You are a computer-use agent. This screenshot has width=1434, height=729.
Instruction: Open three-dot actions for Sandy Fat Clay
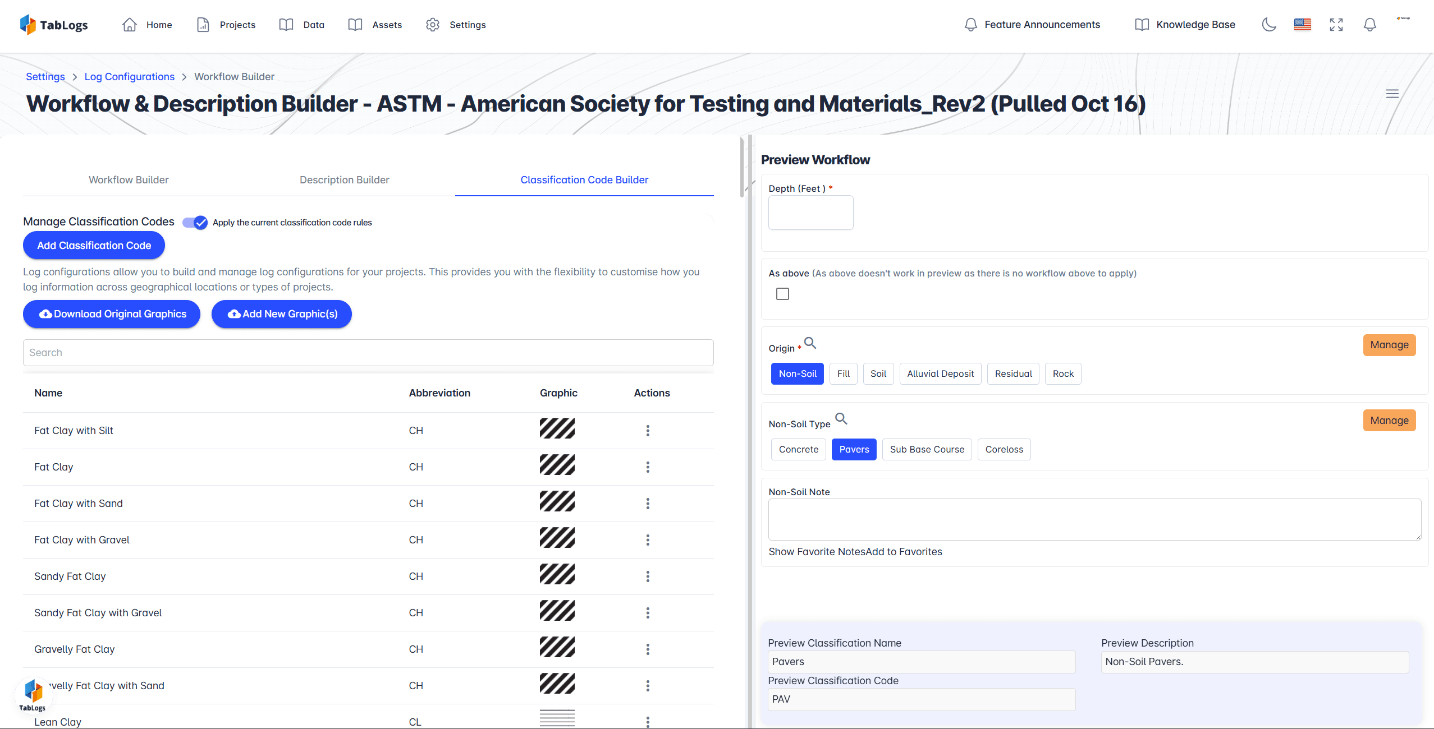click(x=648, y=576)
